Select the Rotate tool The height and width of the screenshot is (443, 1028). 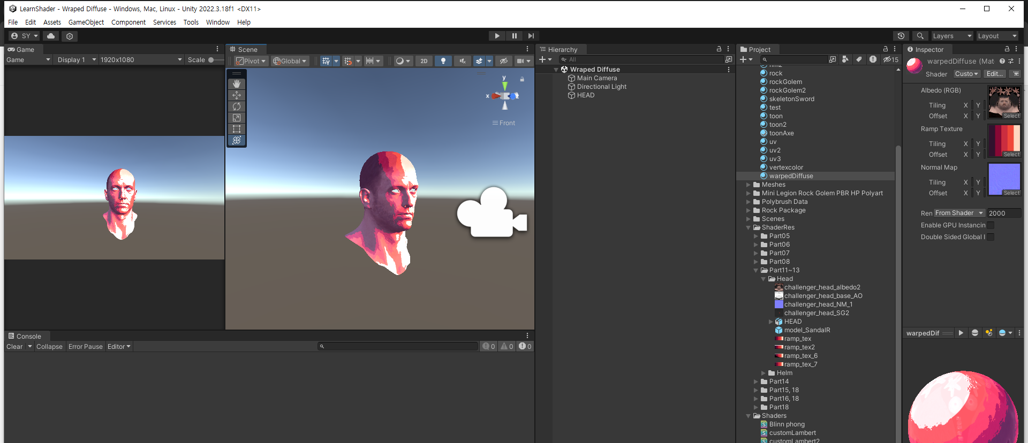237,106
